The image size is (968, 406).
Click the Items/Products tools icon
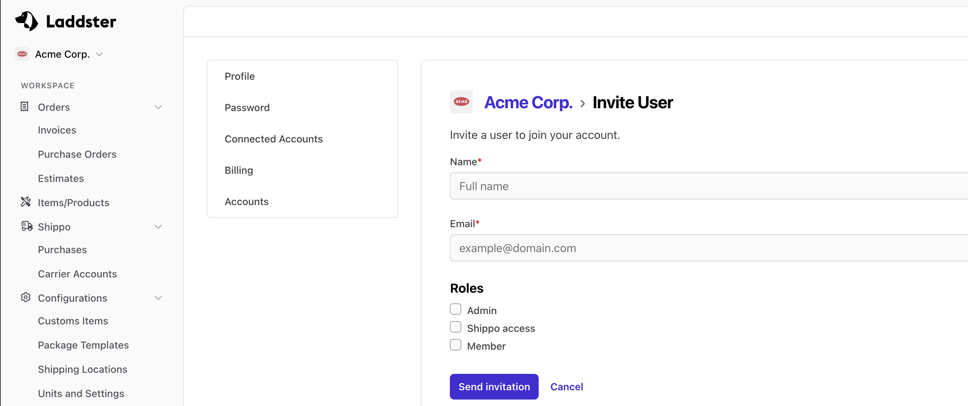[x=26, y=202]
